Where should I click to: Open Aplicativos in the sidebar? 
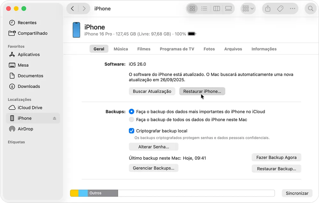(33, 54)
